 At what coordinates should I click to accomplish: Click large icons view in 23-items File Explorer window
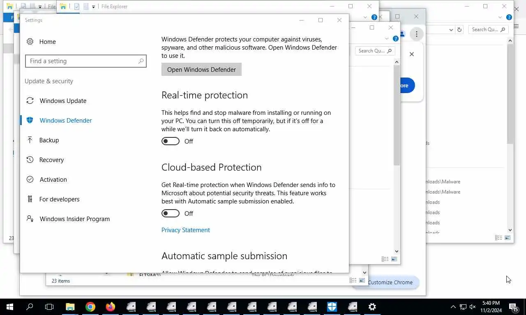tap(362, 281)
